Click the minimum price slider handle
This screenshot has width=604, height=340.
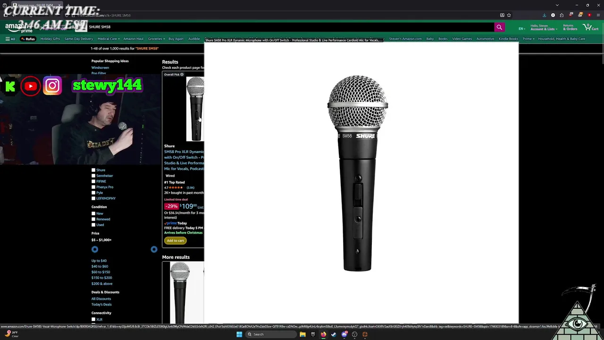[95, 249]
